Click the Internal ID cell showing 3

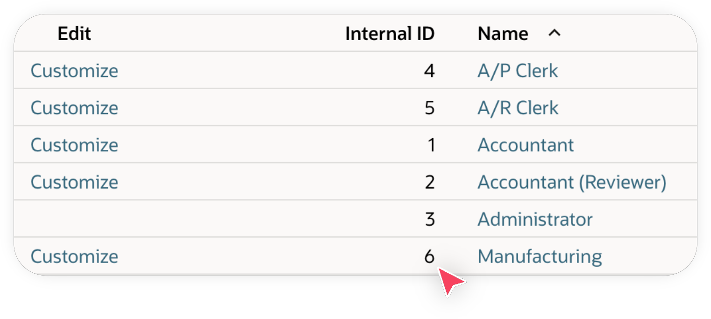430,219
